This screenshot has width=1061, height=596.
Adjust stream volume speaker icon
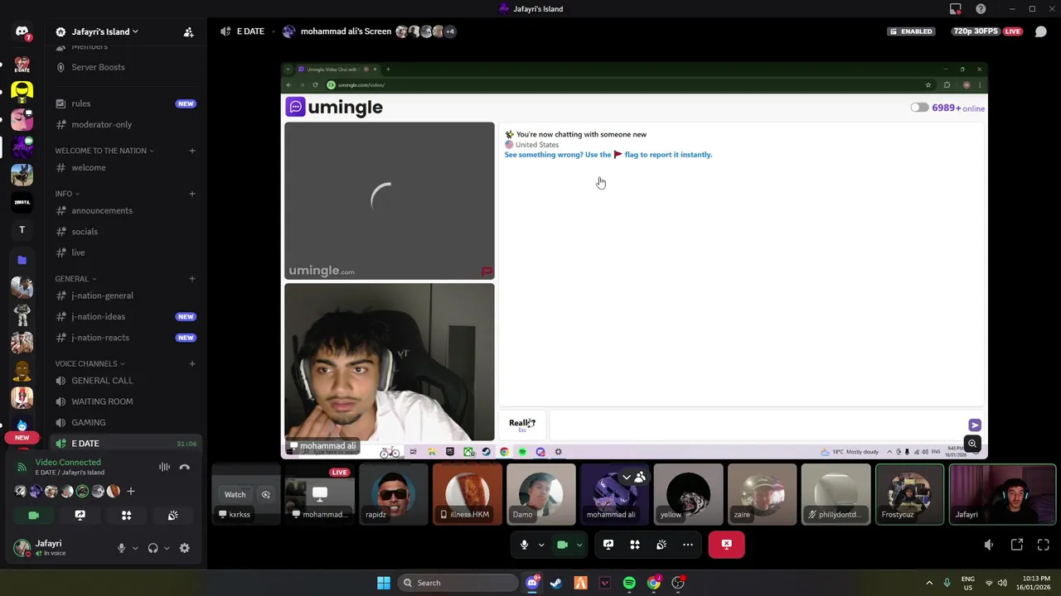(x=988, y=545)
